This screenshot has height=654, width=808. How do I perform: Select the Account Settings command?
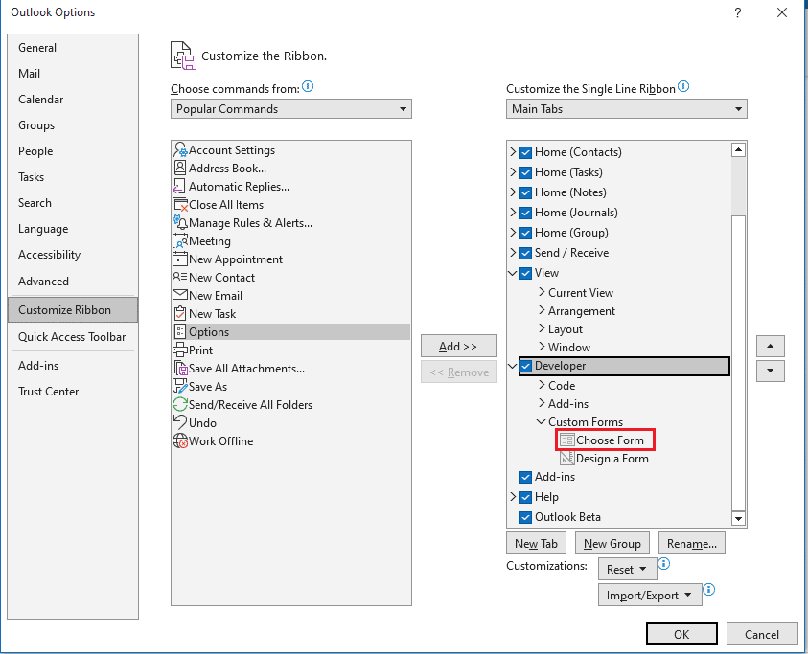tap(230, 149)
